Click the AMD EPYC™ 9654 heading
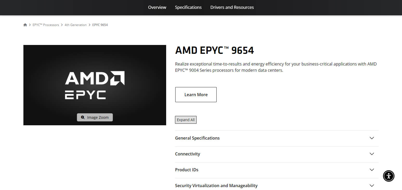Viewport: 402px width, 190px height. 215,50
